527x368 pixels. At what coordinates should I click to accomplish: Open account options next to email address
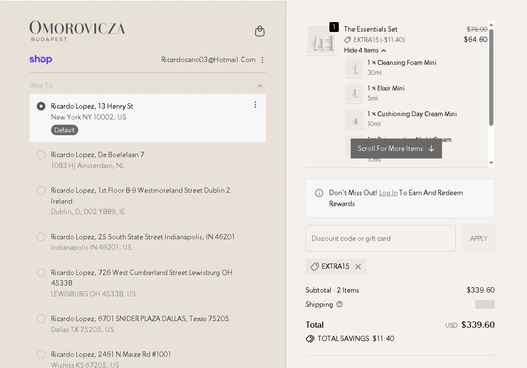[262, 60]
